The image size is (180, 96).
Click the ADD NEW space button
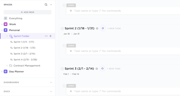pos(27,12)
